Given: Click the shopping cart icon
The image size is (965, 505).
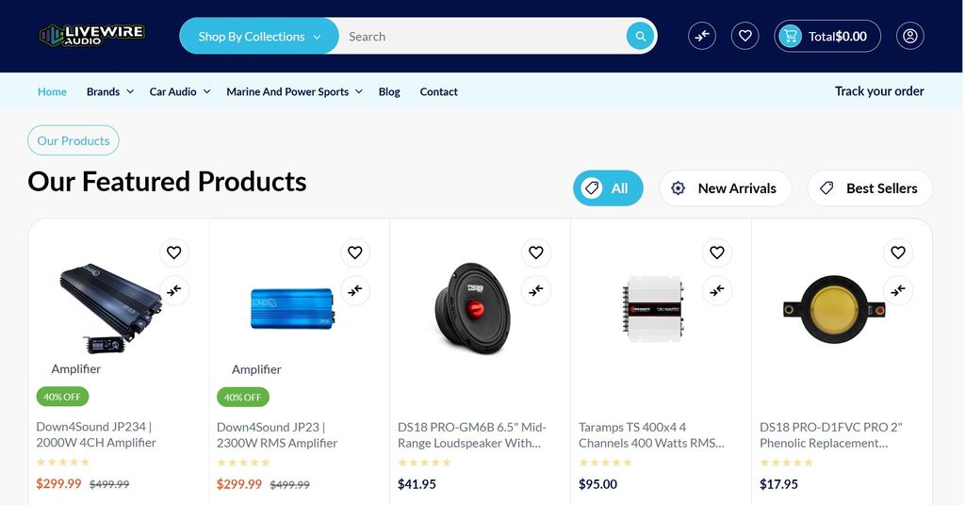Looking at the screenshot, I should [790, 36].
